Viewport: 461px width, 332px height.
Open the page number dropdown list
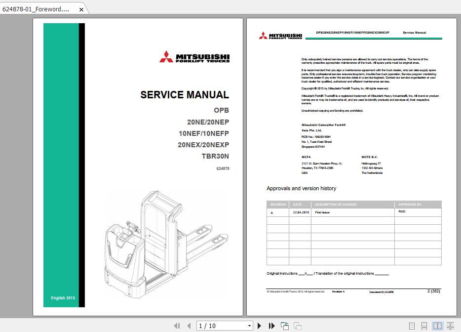[x=250, y=326]
